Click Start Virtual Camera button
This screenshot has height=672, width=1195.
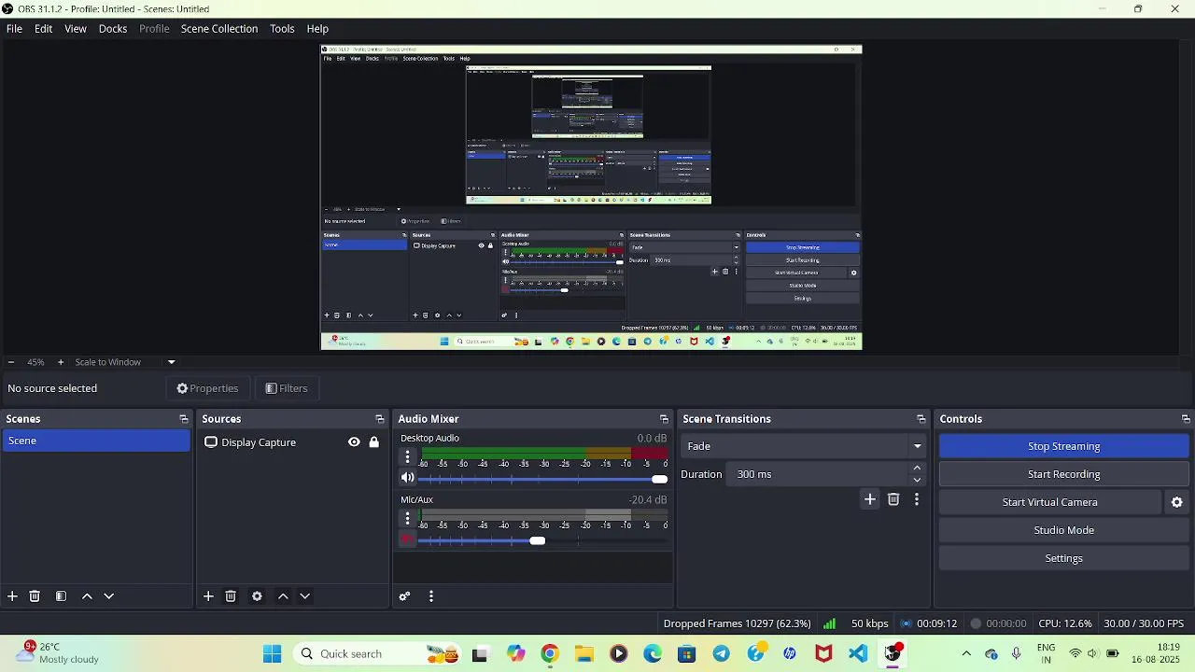coord(1049,502)
